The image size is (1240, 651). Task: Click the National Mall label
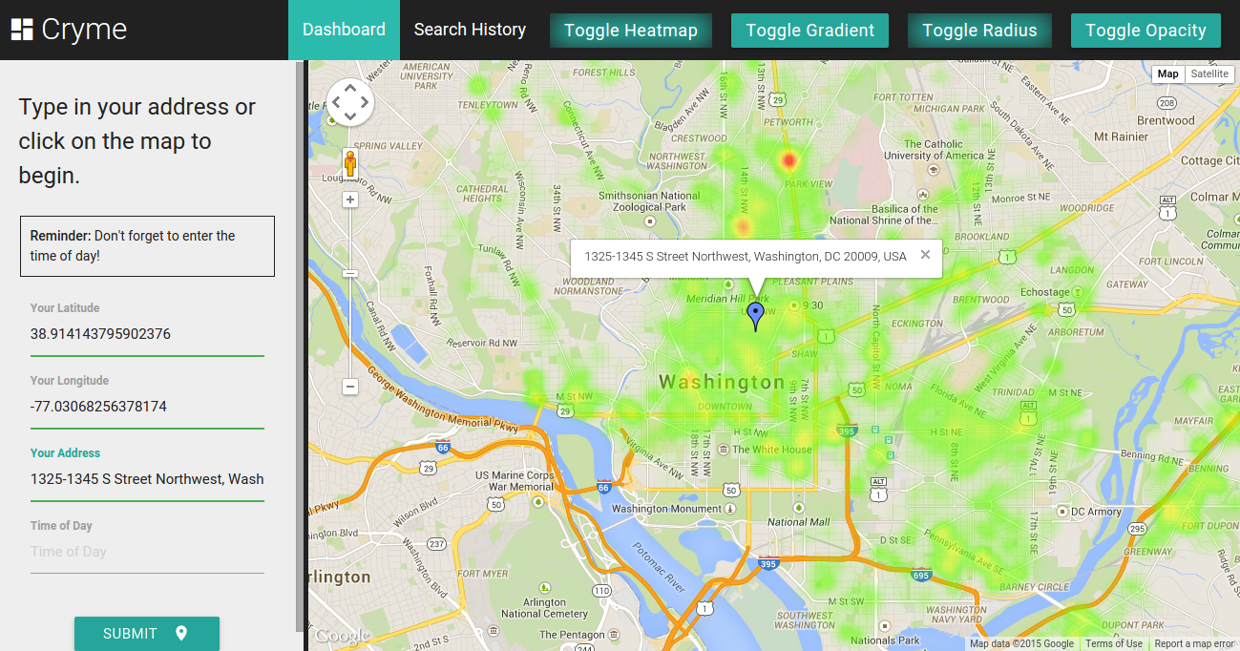pos(799,522)
